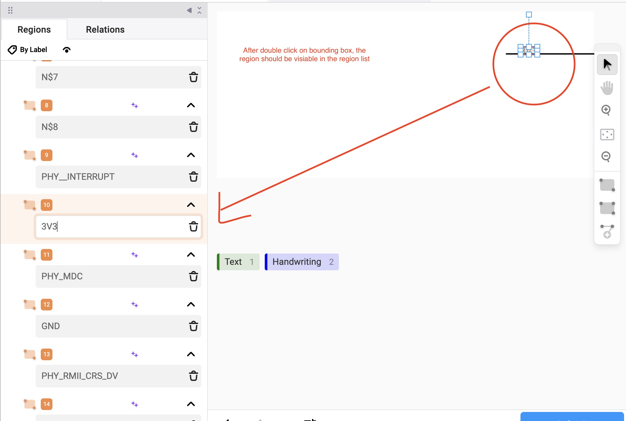This screenshot has height=421, width=626.
Task: Select the relation creation tool
Action: [x=607, y=231]
